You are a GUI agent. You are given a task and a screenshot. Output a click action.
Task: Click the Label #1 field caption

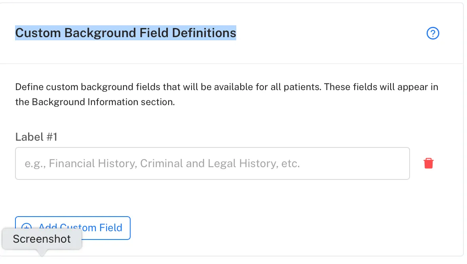pyautogui.click(x=36, y=137)
